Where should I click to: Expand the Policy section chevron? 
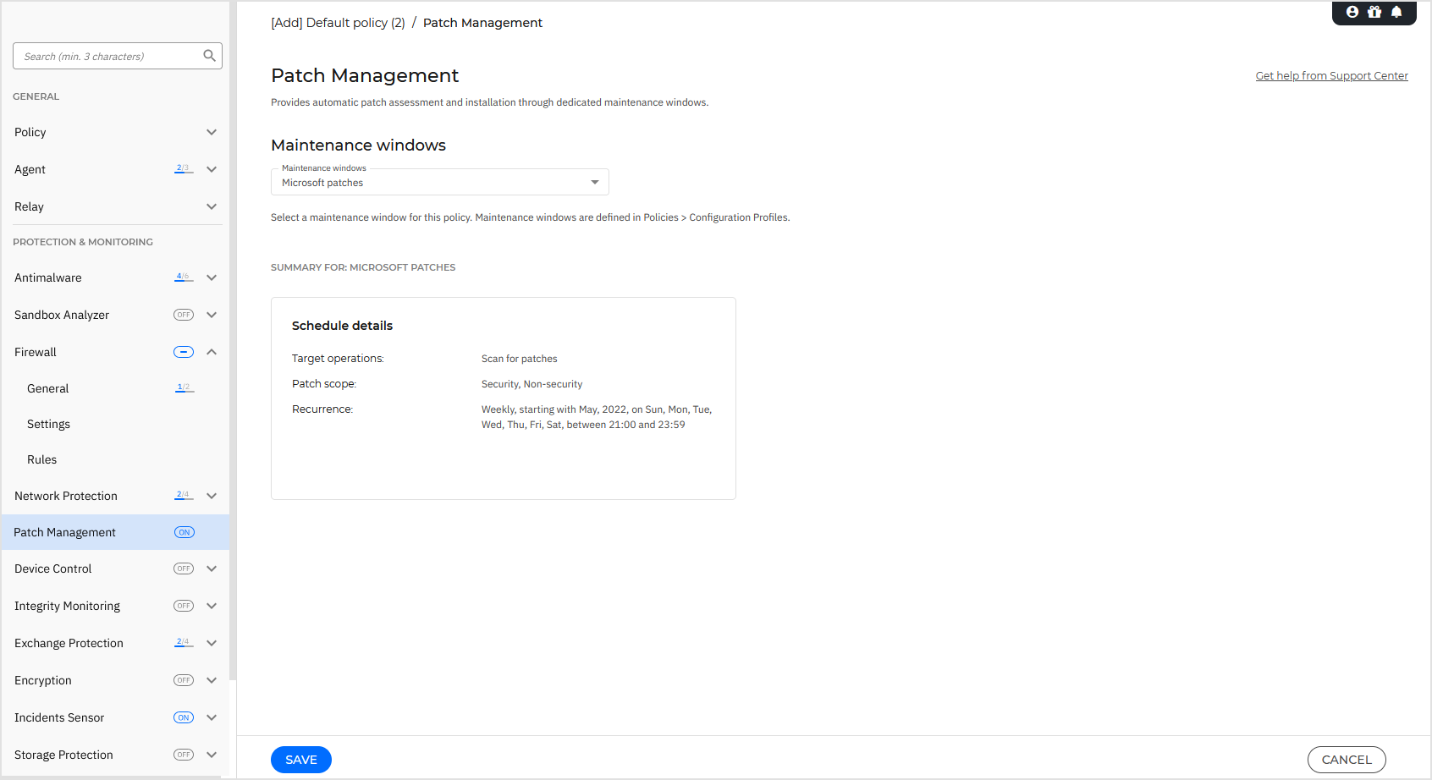[x=212, y=132]
